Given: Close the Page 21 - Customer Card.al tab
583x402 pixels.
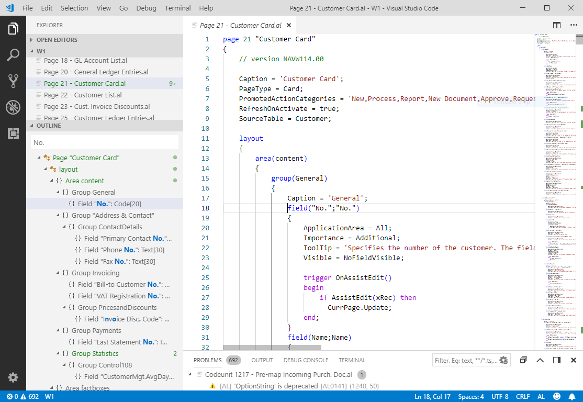Looking at the screenshot, I should [289, 25].
